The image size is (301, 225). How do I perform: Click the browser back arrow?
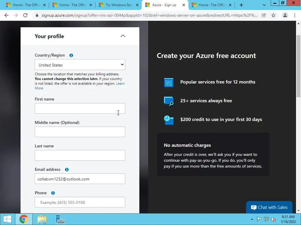(6, 15)
